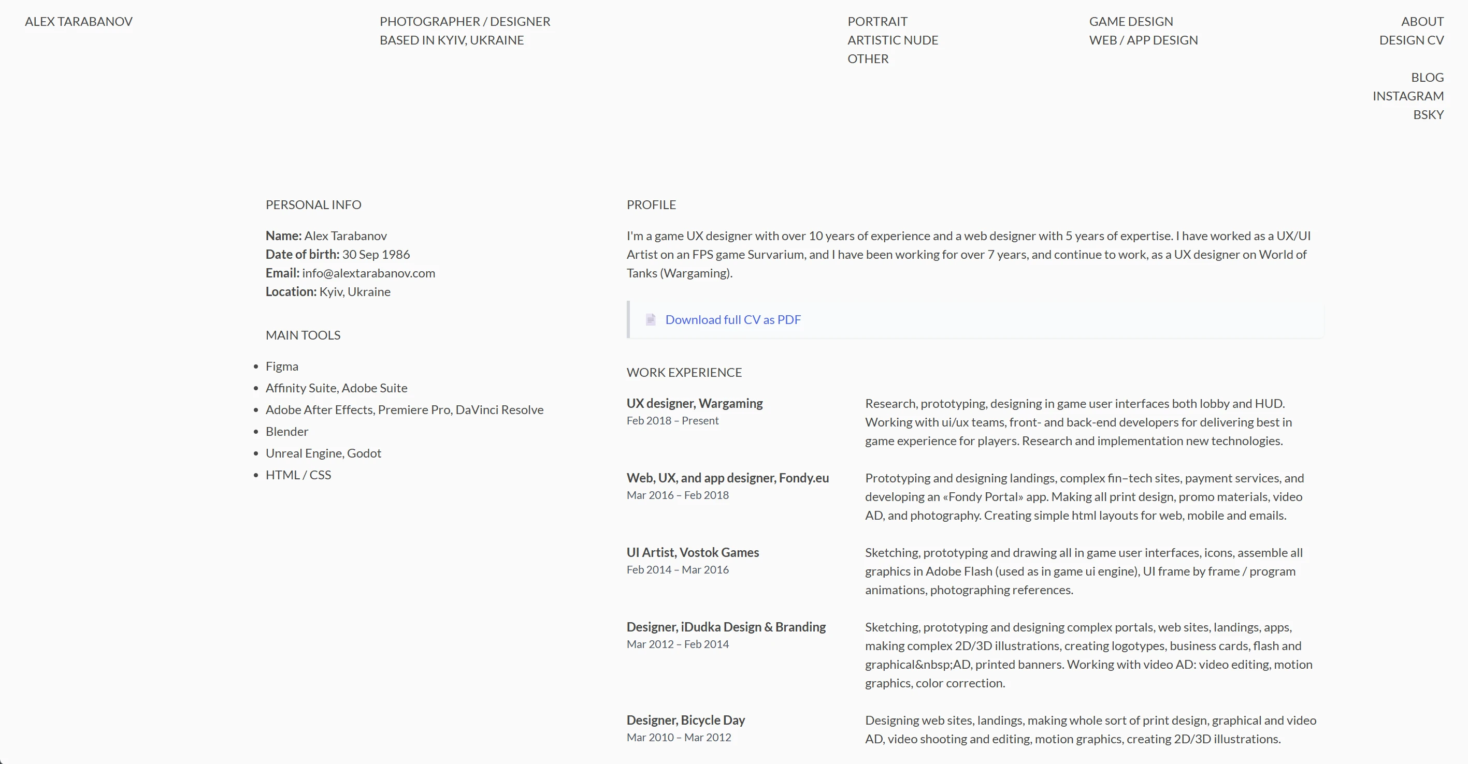This screenshot has width=1468, height=764.
Task: Click the info@alextarabanov.com email address
Action: click(x=368, y=273)
